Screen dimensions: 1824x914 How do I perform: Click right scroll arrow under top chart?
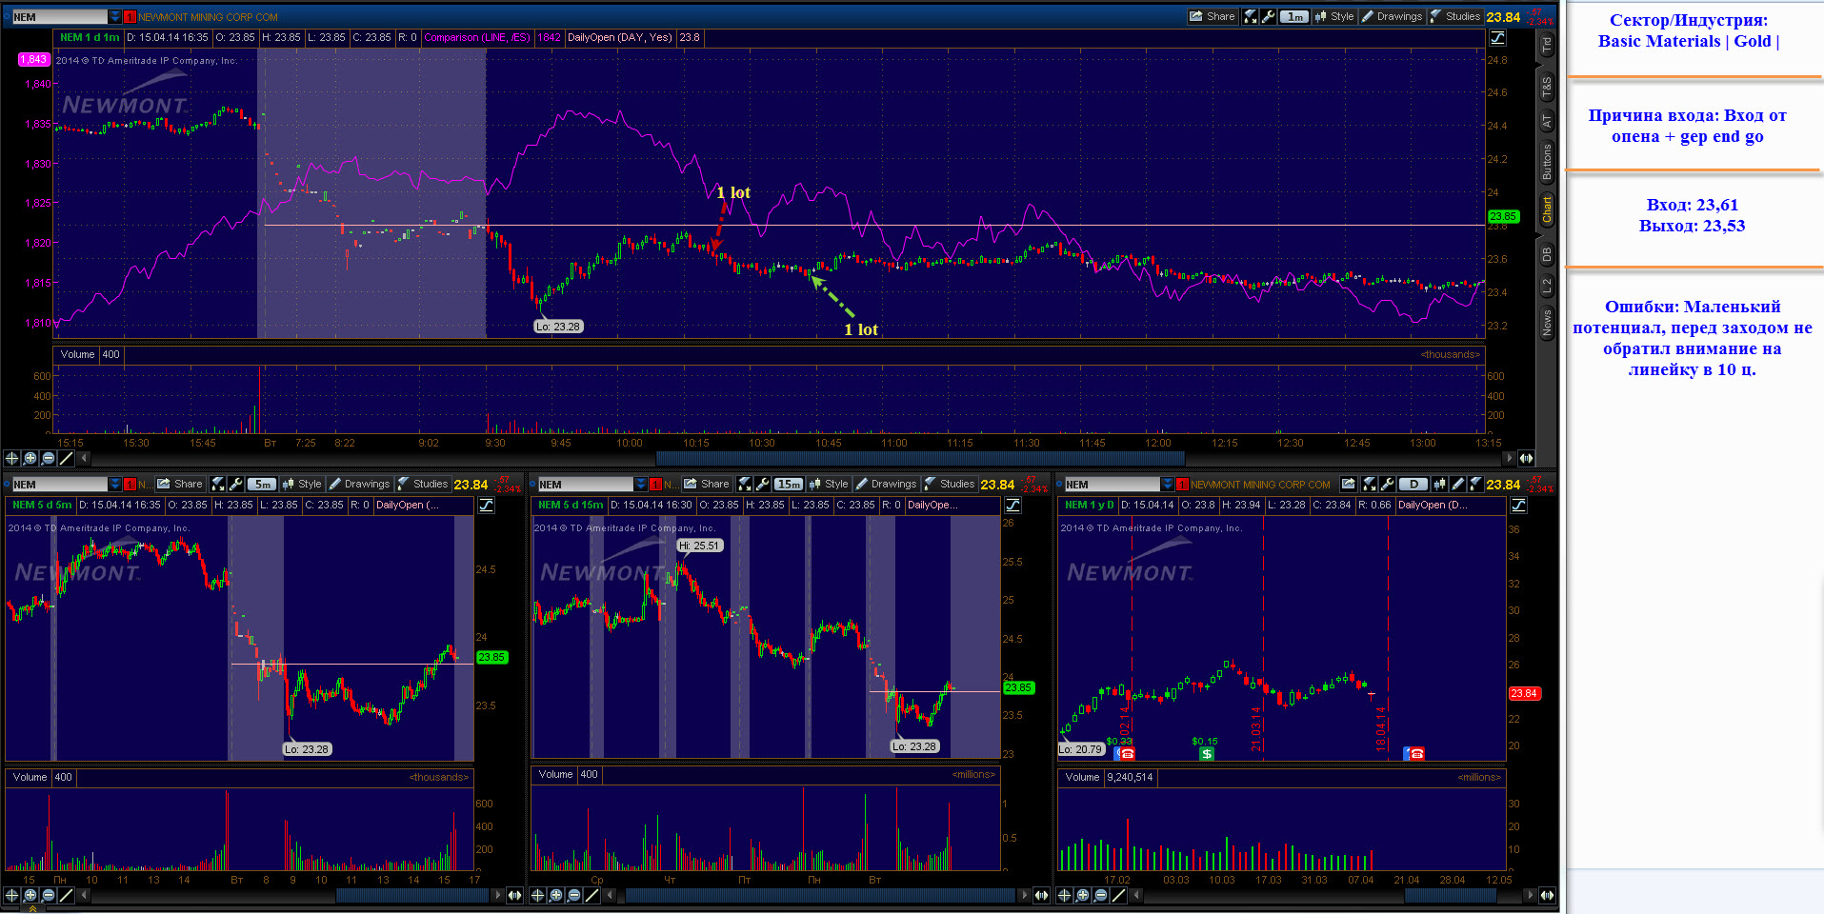pos(1511,458)
